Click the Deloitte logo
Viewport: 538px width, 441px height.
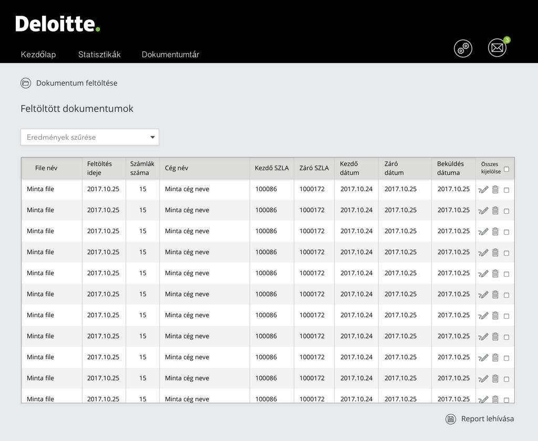(x=58, y=24)
